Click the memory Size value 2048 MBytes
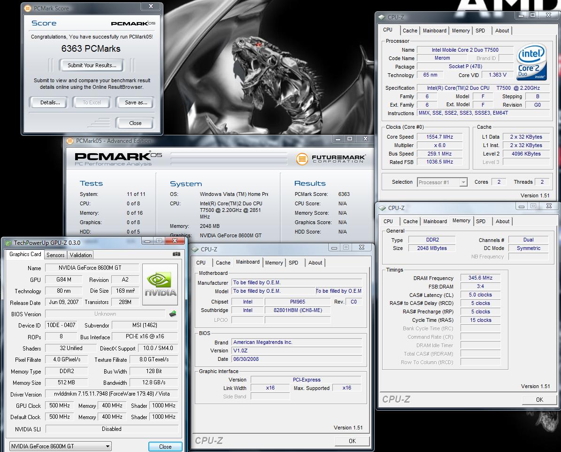 coord(432,248)
